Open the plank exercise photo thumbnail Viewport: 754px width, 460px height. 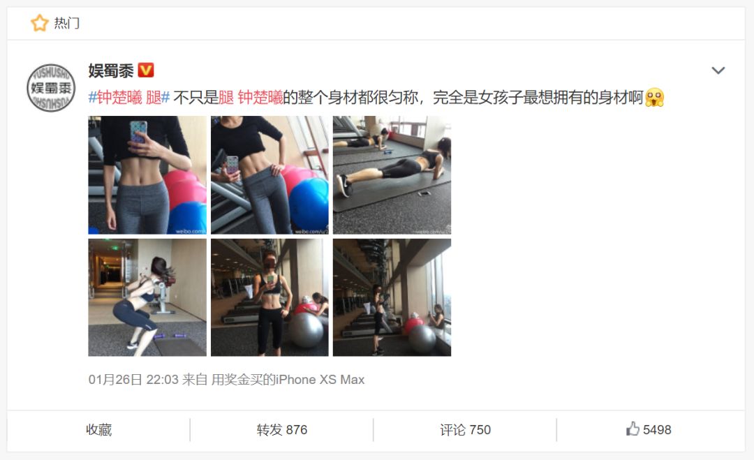tap(392, 175)
